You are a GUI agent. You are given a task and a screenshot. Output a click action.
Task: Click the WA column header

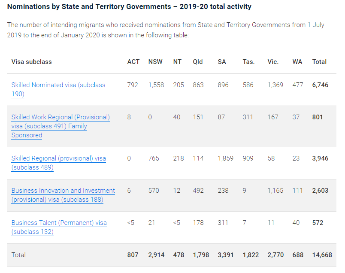(x=297, y=62)
